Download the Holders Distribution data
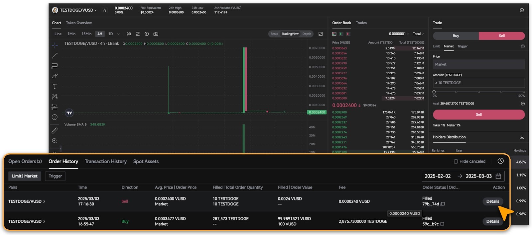The width and height of the screenshot is (532, 235). pyautogui.click(x=522, y=137)
